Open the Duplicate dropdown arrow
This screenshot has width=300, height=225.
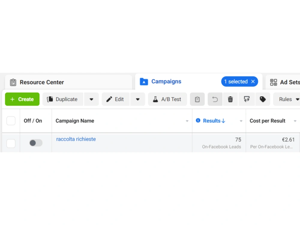click(x=91, y=99)
